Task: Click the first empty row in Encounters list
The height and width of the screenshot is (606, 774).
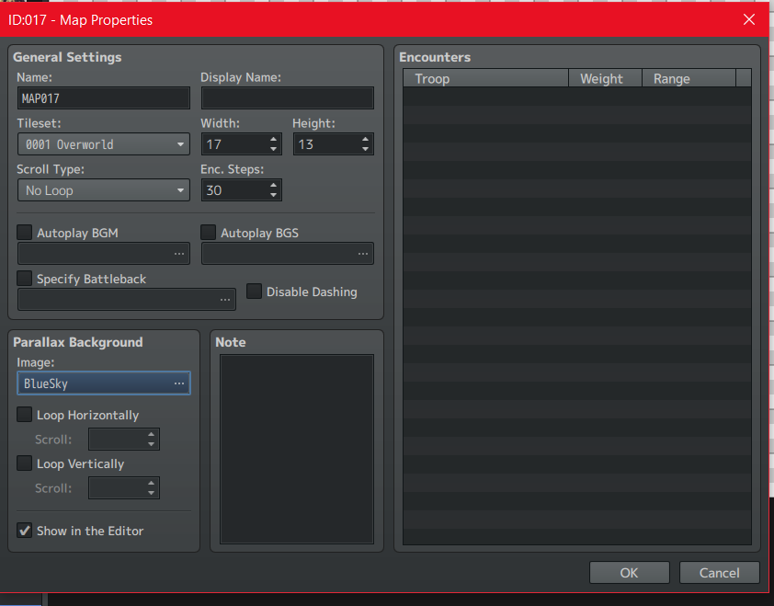Action: coord(577,97)
